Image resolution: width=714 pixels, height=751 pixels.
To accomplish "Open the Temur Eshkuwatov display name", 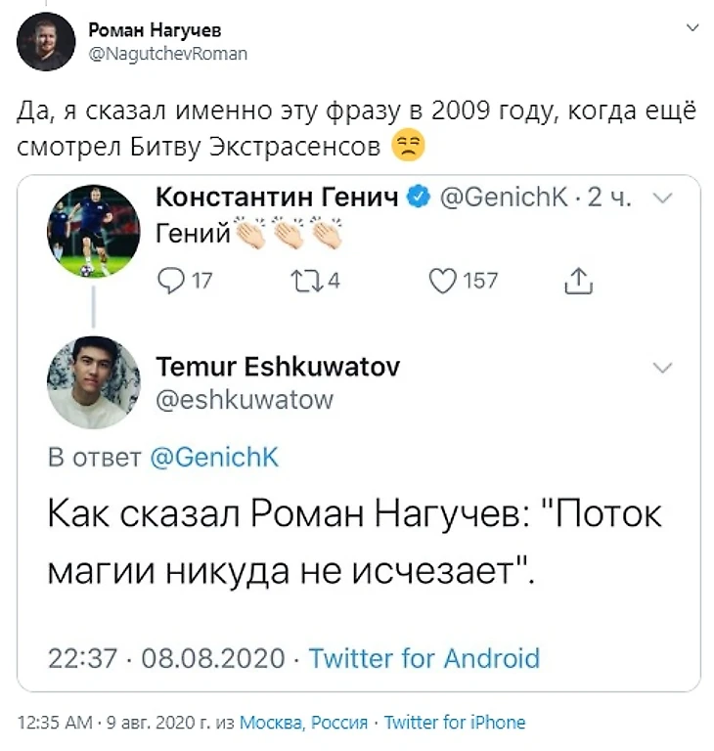I will (x=278, y=367).
